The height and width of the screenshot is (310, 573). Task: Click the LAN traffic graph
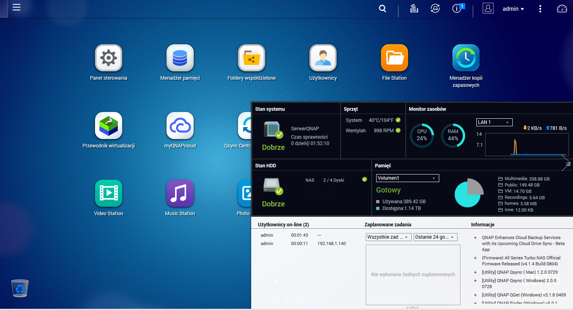tap(527, 145)
